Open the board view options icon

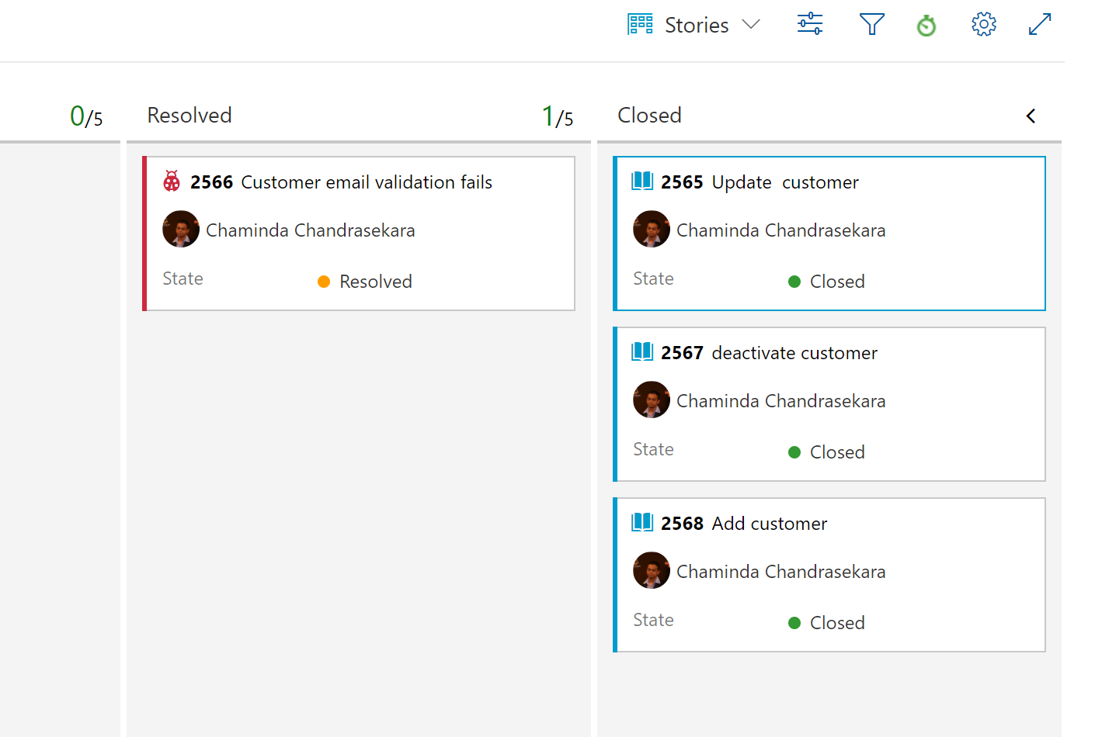pyautogui.click(x=809, y=24)
